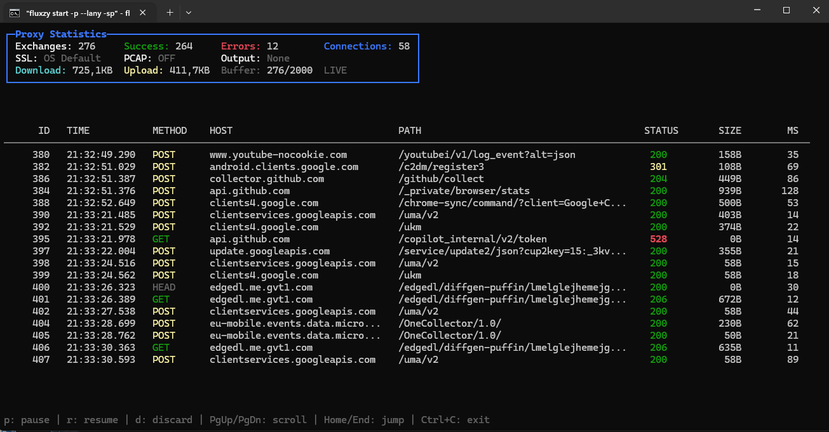Click the STATUS column header
Image resolution: width=829 pixels, height=432 pixels.
[x=661, y=130]
